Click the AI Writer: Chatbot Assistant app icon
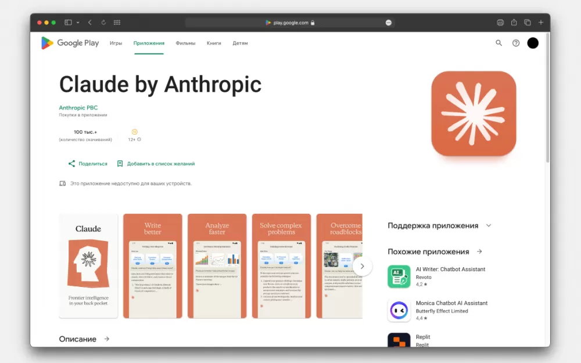581x363 pixels. tap(399, 276)
